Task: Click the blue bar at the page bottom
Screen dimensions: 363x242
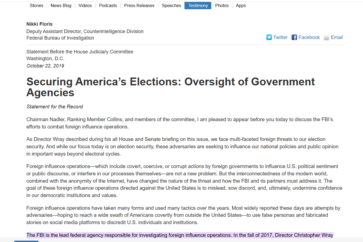Action: (x=26, y=241)
